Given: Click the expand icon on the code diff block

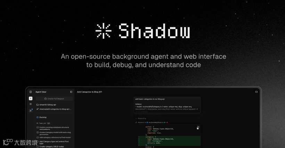Looking at the screenshot, I should [198, 127].
